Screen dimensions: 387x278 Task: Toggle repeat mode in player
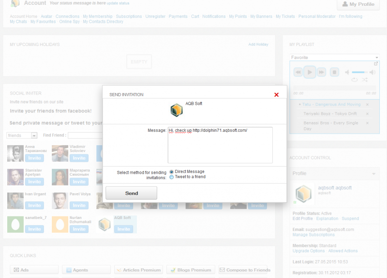click(x=355, y=79)
